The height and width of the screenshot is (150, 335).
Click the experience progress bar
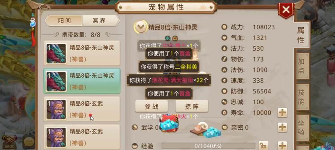pos(208,146)
